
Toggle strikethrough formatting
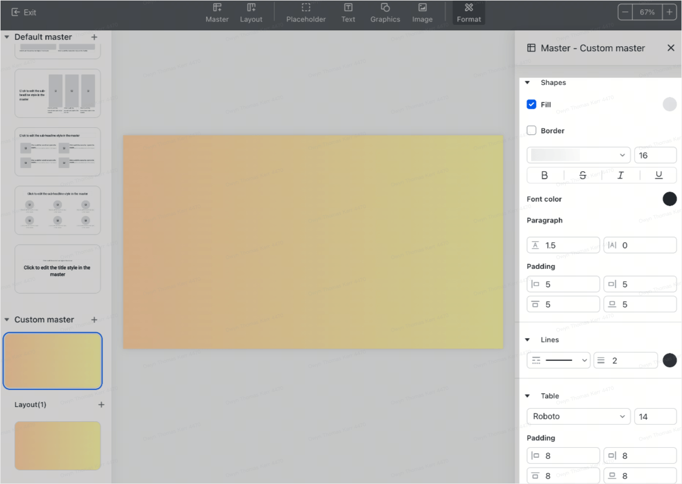point(583,175)
